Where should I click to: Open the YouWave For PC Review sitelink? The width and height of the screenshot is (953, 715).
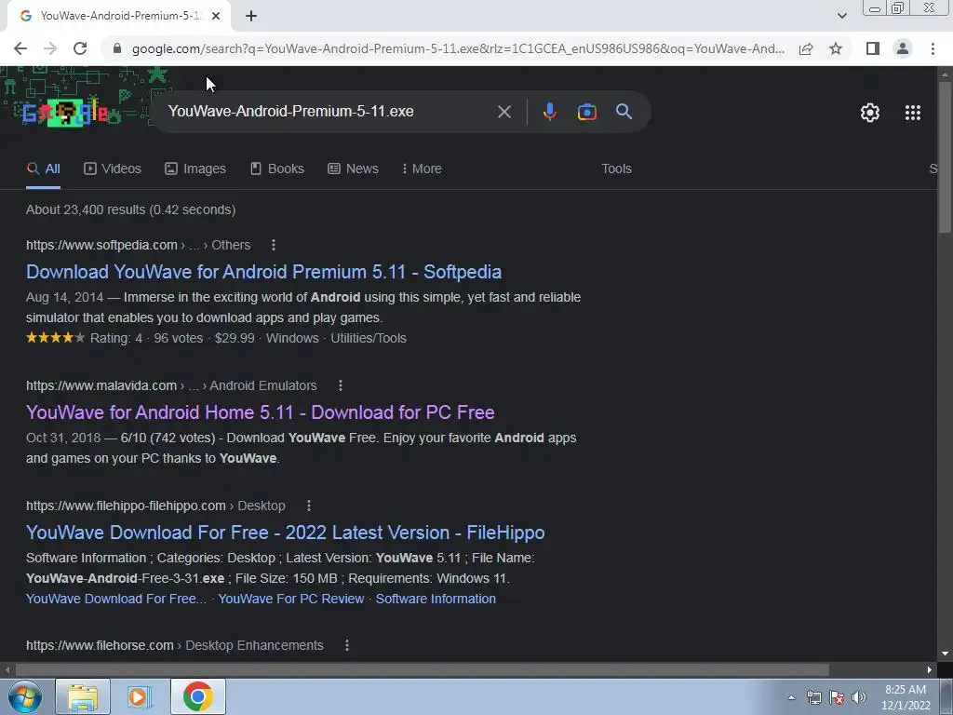tap(291, 599)
